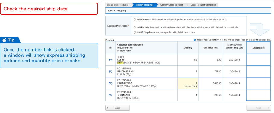Click the Ship Date cell for MBRDFA40-2-H5
The height and width of the screenshot is (113, 274).
point(258,71)
